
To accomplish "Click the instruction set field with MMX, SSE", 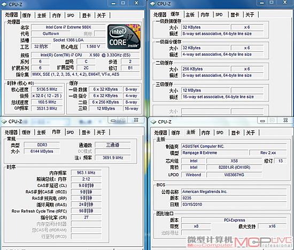I will pos(86,74).
